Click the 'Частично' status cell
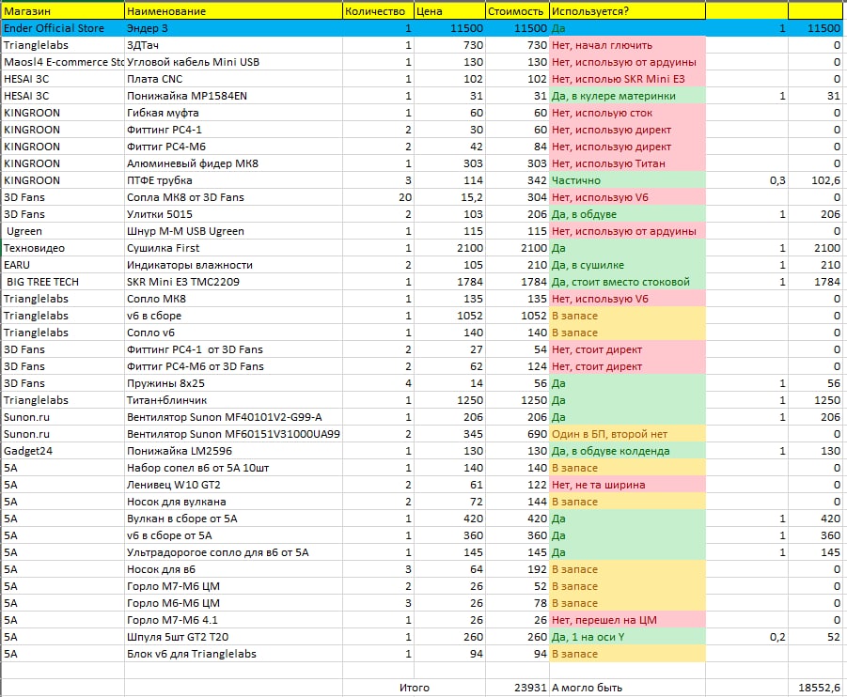The width and height of the screenshot is (847, 697). (x=627, y=180)
